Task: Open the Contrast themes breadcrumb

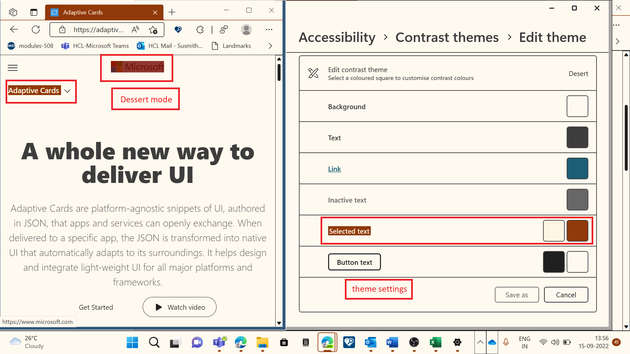Action: tap(447, 37)
